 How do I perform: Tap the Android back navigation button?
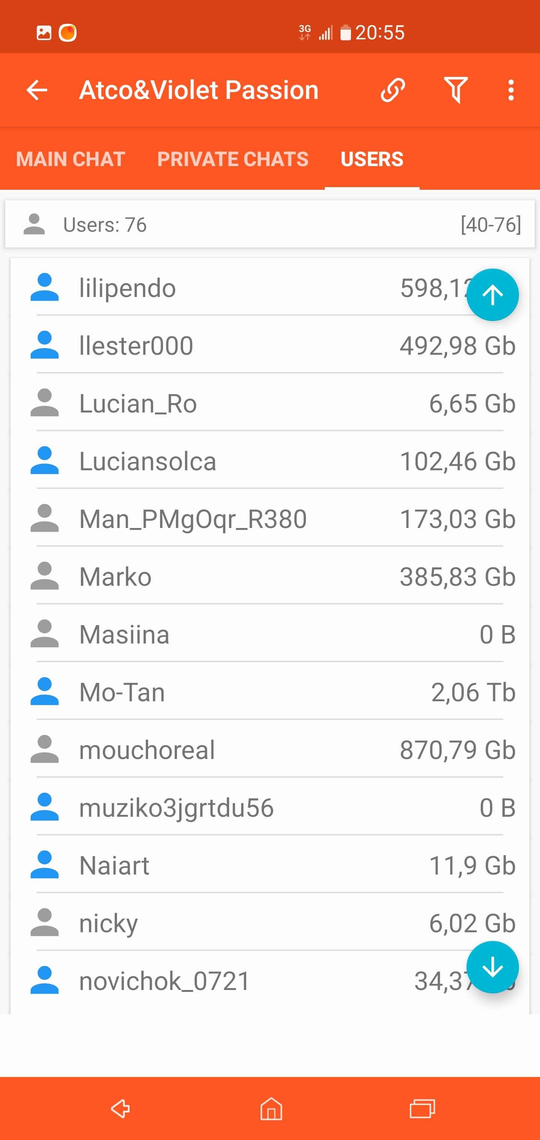coord(120,1108)
